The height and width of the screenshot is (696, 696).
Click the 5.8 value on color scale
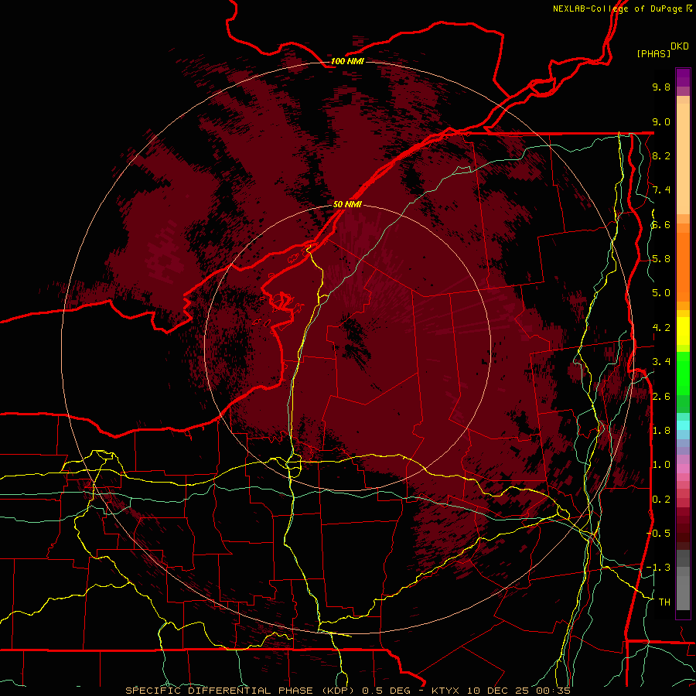pyautogui.click(x=661, y=259)
